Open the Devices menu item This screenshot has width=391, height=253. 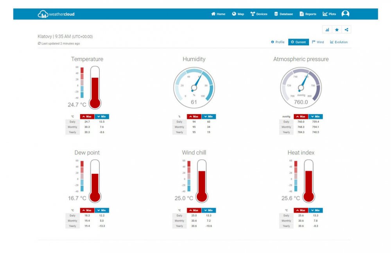pyautogui.click(x=259, y=14)
